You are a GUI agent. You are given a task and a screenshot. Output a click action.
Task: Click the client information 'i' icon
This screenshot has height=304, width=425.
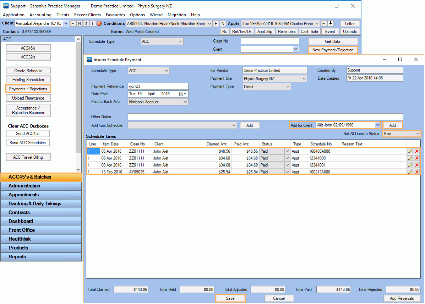pyautogui.click(x=93, y=23)
